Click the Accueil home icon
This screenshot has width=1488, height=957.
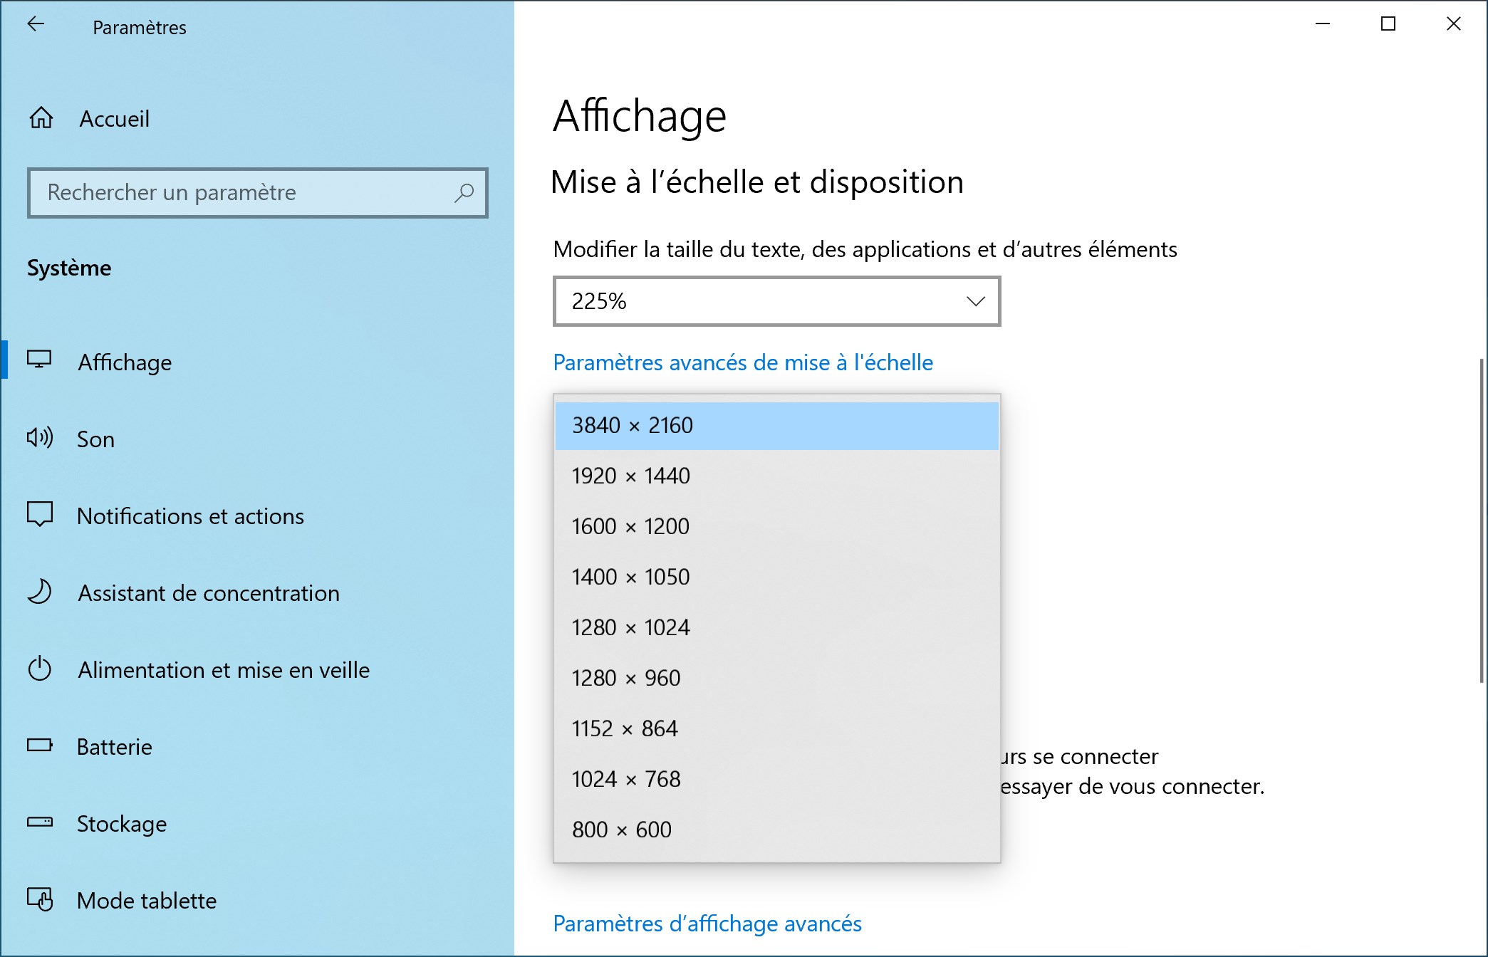41,117
